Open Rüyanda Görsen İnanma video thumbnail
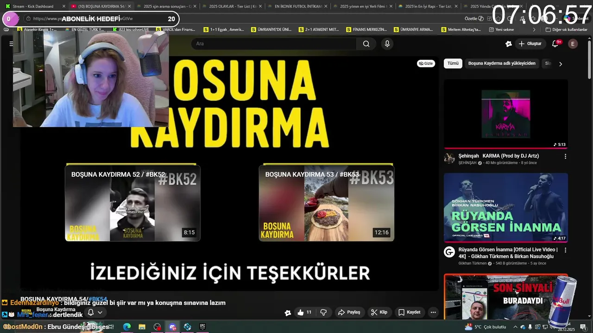The width and height of the screenshot is (593, 333). click(x=506, y=208)
